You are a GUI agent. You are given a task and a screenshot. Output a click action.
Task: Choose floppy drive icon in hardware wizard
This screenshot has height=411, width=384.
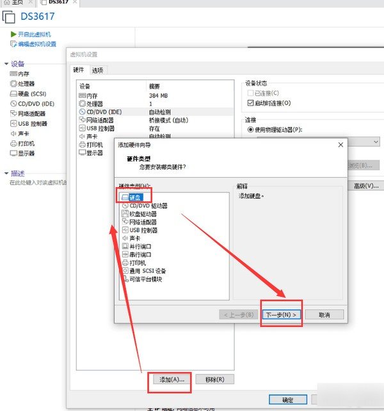click(125, 214)
